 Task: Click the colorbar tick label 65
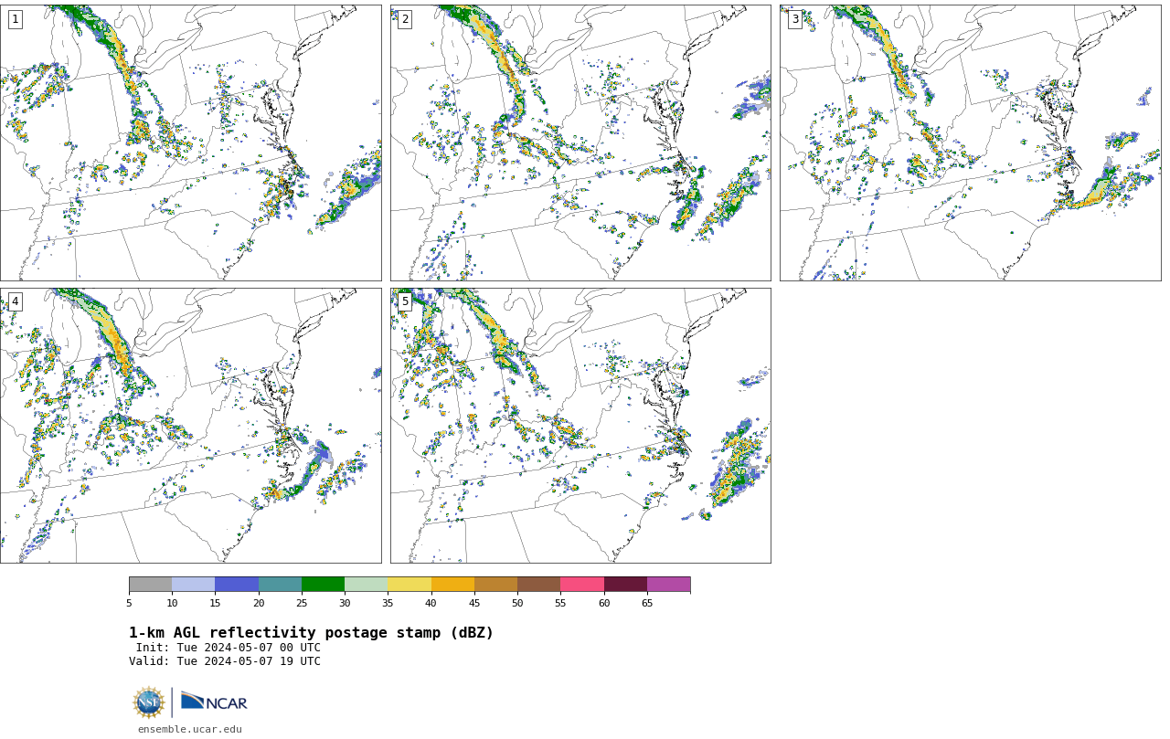pos(647,603)
